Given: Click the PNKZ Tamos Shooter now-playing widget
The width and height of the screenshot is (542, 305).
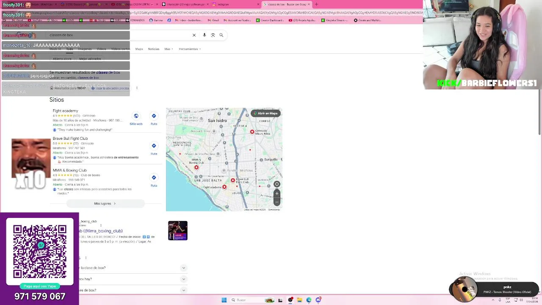Looking at the screenshot, I should [494, 289].
